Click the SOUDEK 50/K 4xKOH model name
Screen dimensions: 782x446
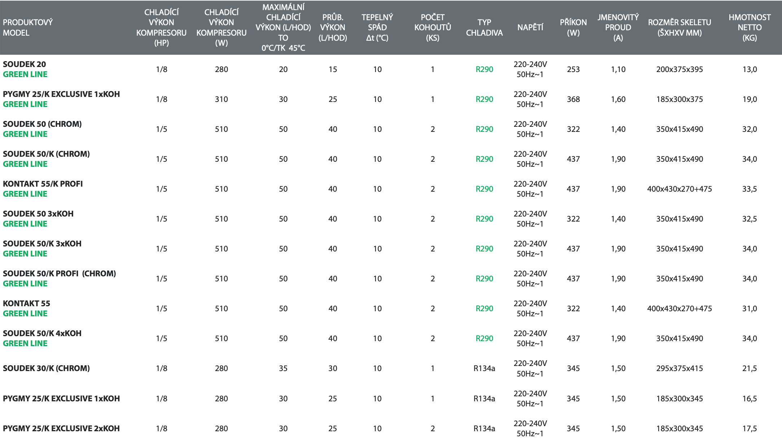click(x=42, y=333)
